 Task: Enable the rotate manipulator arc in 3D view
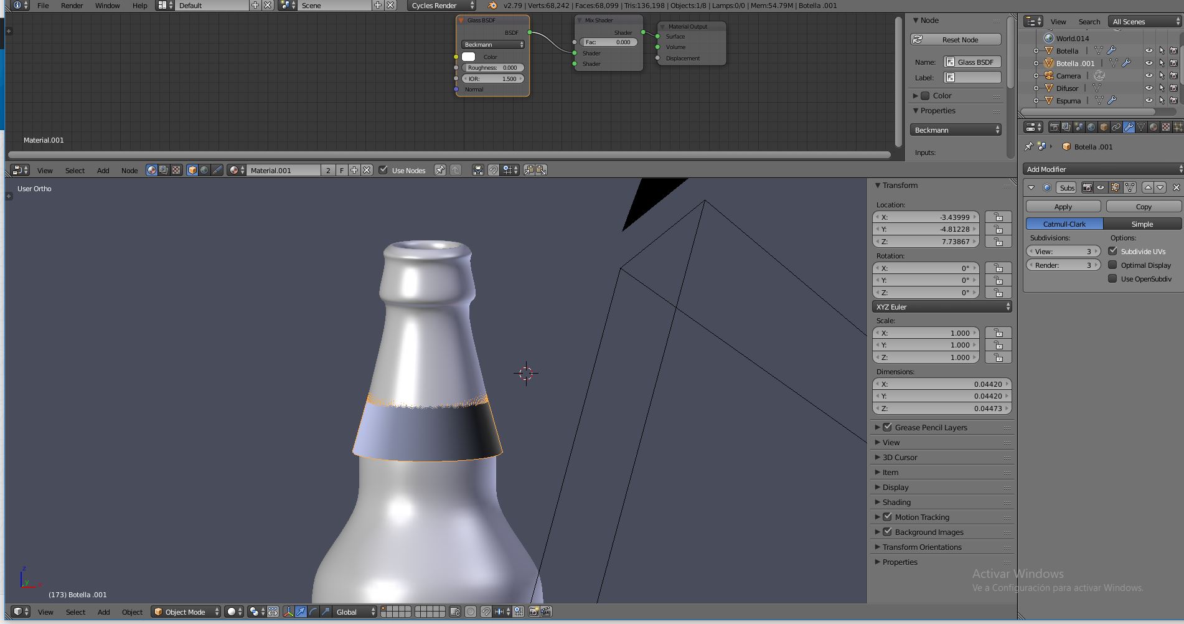(313, 612)
